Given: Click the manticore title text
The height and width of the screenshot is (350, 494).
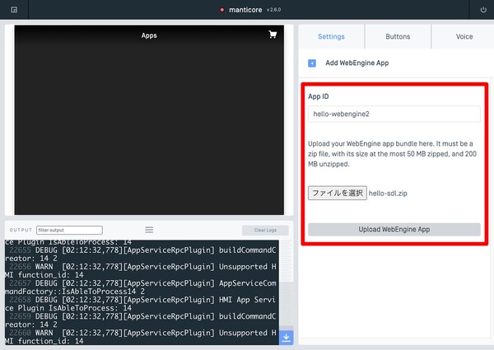Looking at the screenshot, I should click(x=245, y=10).
